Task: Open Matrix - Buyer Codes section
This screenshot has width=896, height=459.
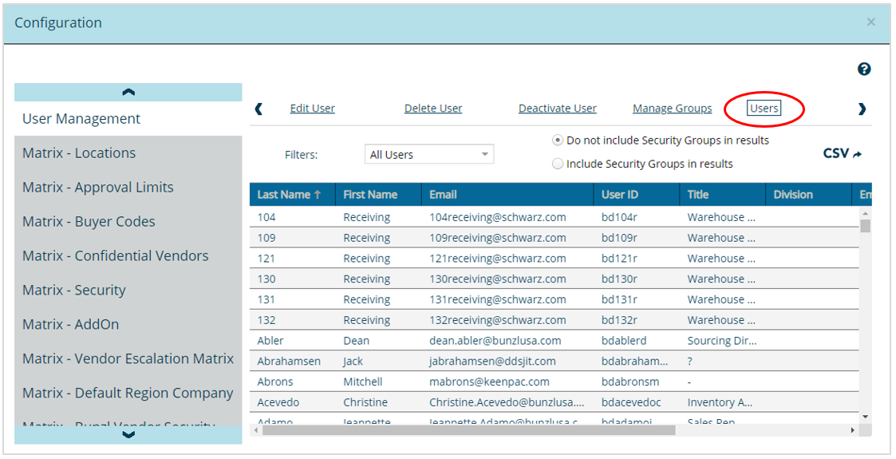Action: click(x=128, y=222)
